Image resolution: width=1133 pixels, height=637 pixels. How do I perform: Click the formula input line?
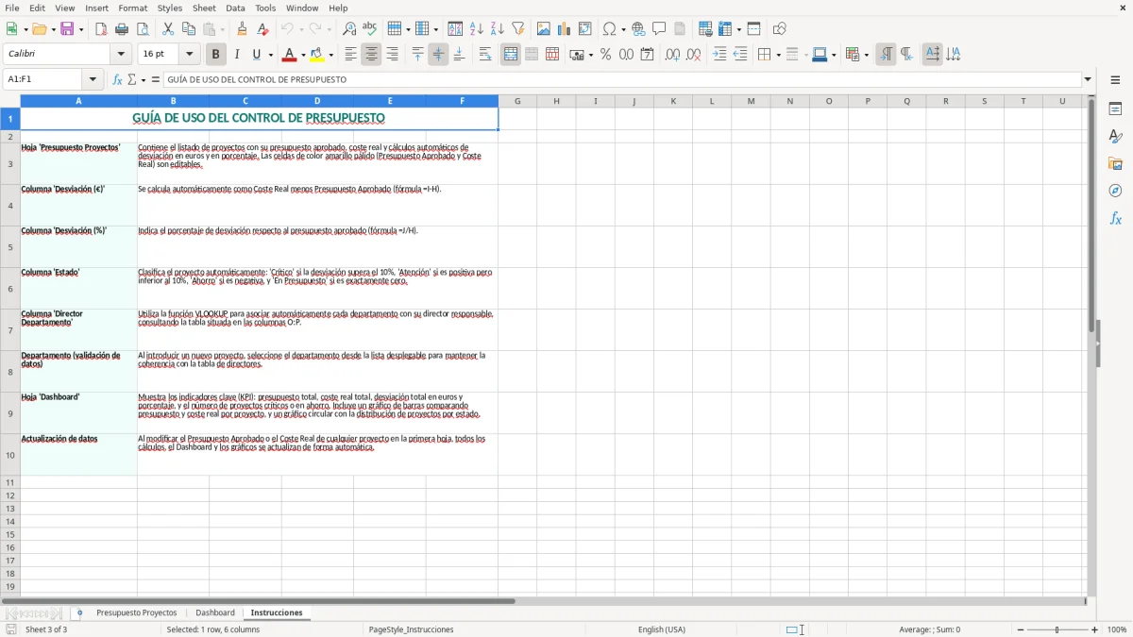pyautogui.click(x=622, y=79)
